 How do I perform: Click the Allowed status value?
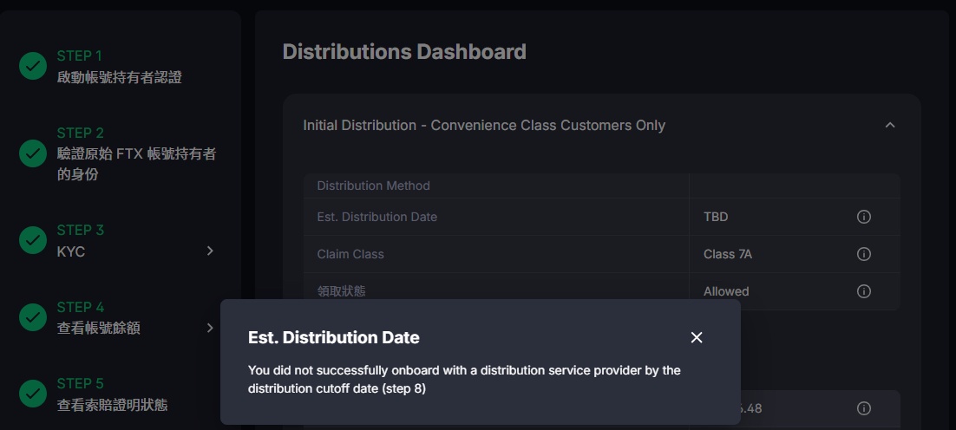726,291
